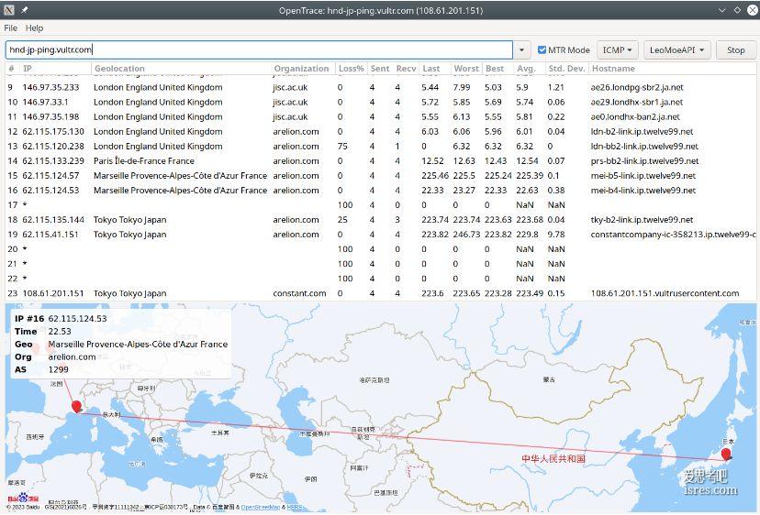Image resolution: width=760 pixels, height=515 pixels.
Task: Select hop 11 IP 146.97.35.198
Action: (50, 116)
